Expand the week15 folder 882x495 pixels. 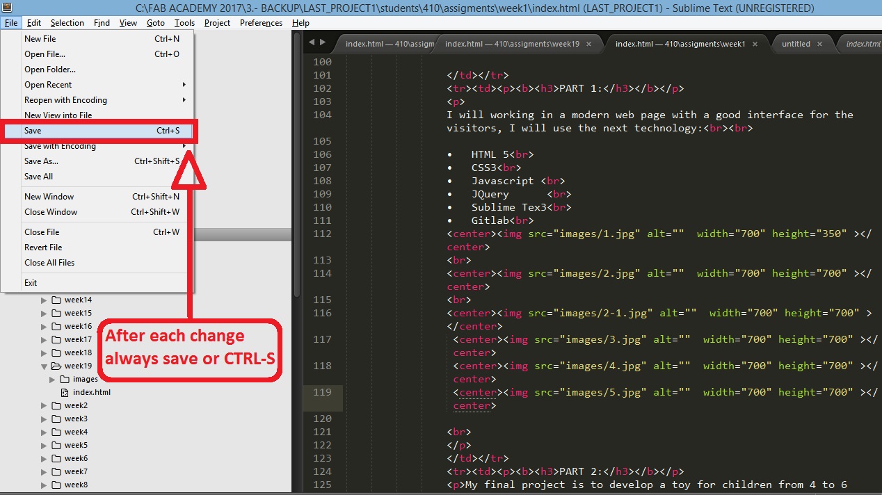click(44, 314)
